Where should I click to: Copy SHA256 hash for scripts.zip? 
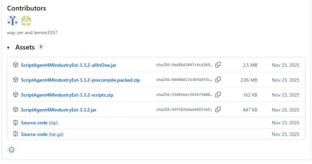pos(218,95)
